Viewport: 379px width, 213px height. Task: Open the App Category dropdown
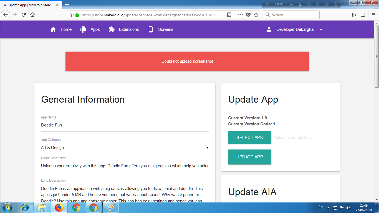[125, 148]
